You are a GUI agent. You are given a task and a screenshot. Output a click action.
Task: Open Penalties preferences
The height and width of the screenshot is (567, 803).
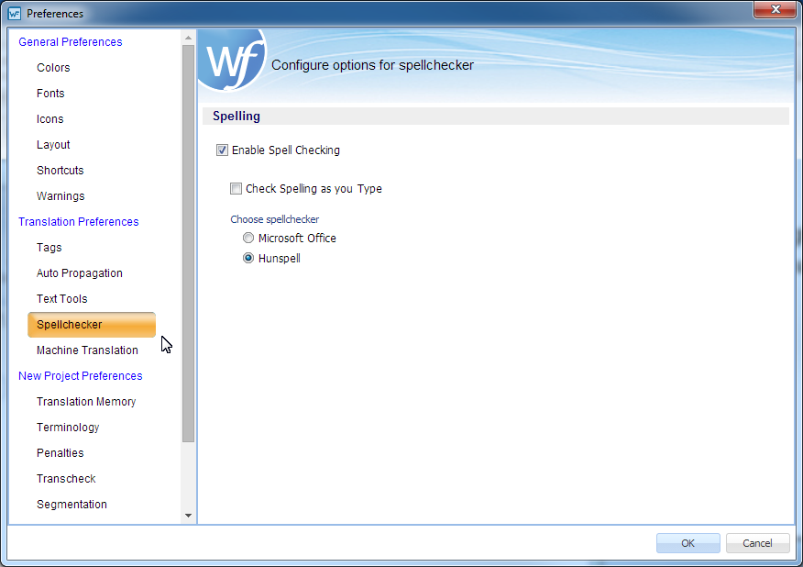(x=60, y=452)
